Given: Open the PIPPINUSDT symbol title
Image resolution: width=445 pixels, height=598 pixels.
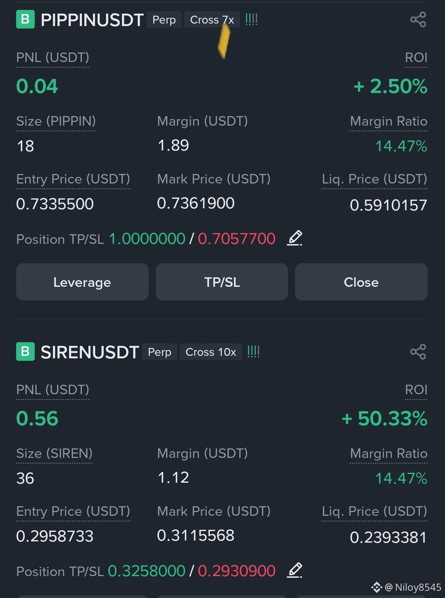Looking at the screenshot, I should tap(92, 20).
